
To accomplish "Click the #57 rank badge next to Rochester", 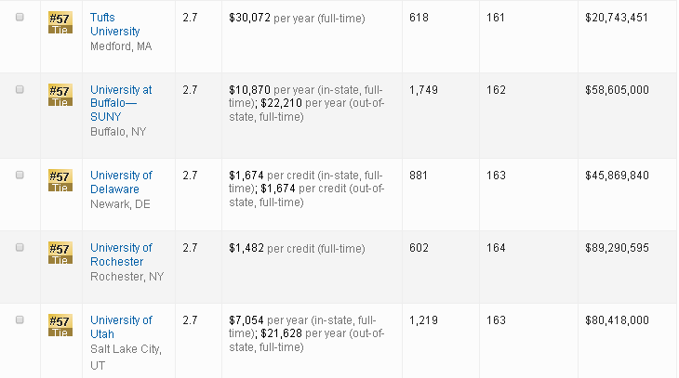I will [x=60, y=253].
